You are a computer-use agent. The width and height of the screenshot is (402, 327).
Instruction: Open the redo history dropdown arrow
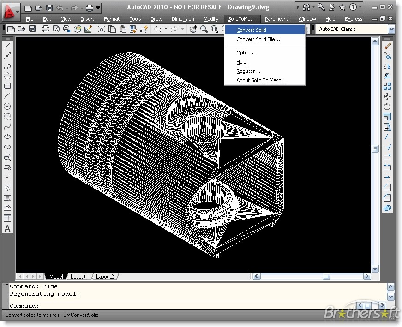(182, 29)
